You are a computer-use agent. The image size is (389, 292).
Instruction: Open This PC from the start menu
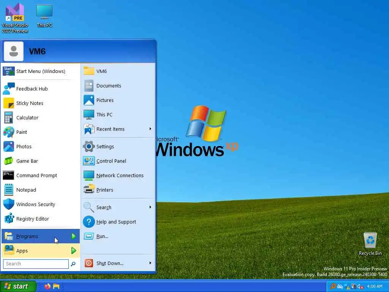tap(118, 114)
